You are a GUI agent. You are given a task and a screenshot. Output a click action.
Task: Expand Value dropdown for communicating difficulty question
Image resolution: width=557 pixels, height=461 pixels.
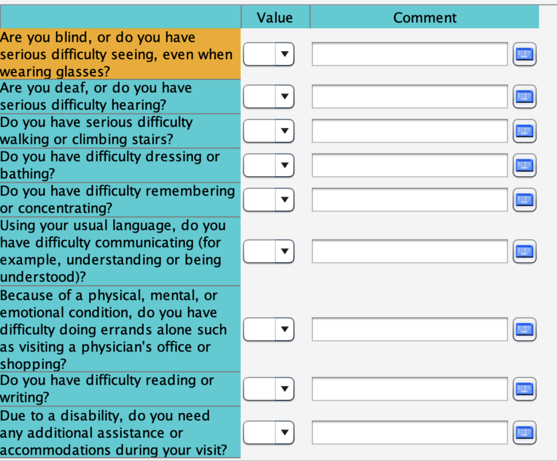[x=284, y=252]
